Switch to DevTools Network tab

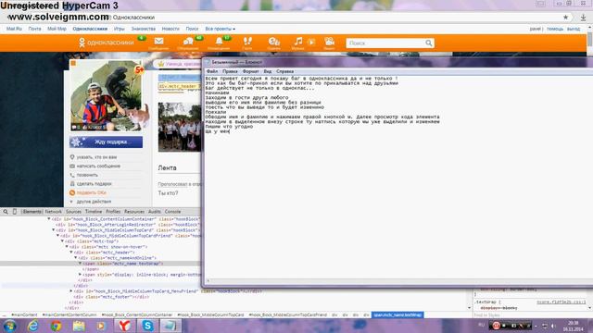coord(54,212)
